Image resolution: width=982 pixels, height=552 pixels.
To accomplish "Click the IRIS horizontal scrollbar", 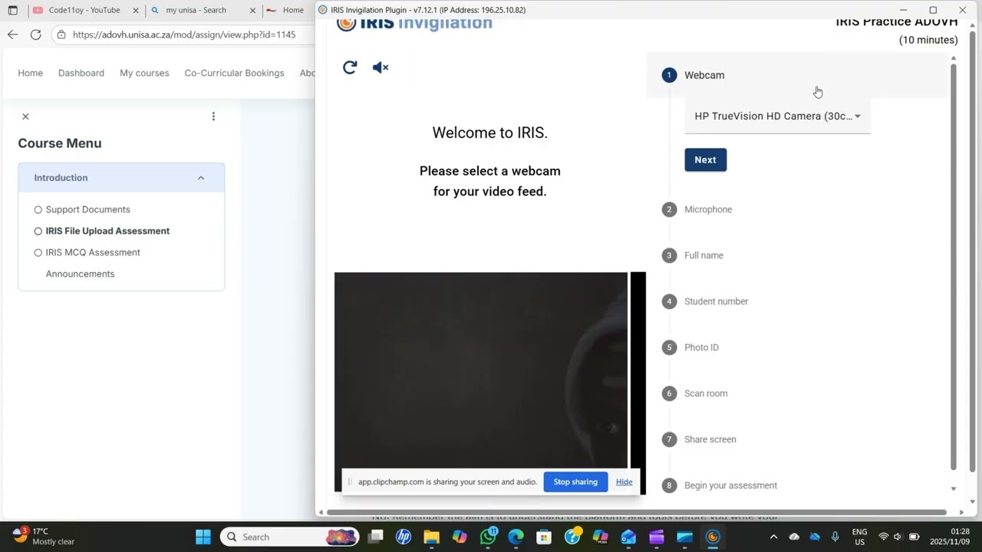I will point(637,512).
